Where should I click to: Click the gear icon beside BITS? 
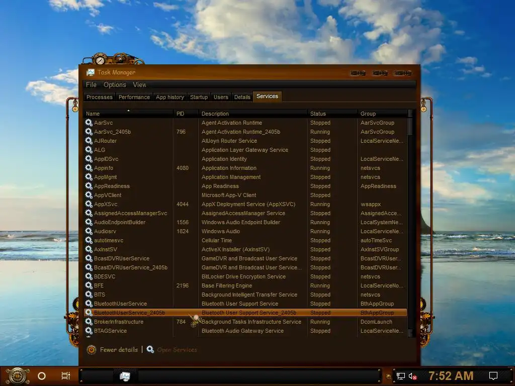pyautogui.click(x=89, y=295)
